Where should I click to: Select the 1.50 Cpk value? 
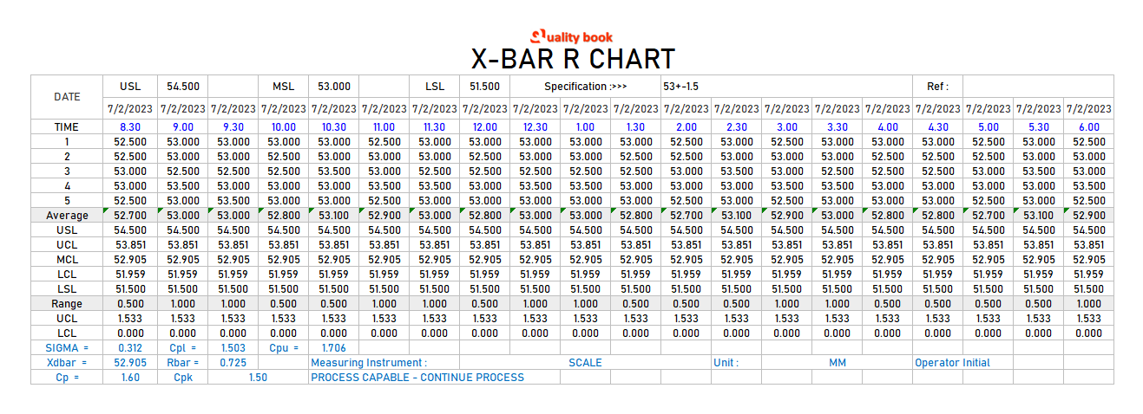click(x=259, y=377)
